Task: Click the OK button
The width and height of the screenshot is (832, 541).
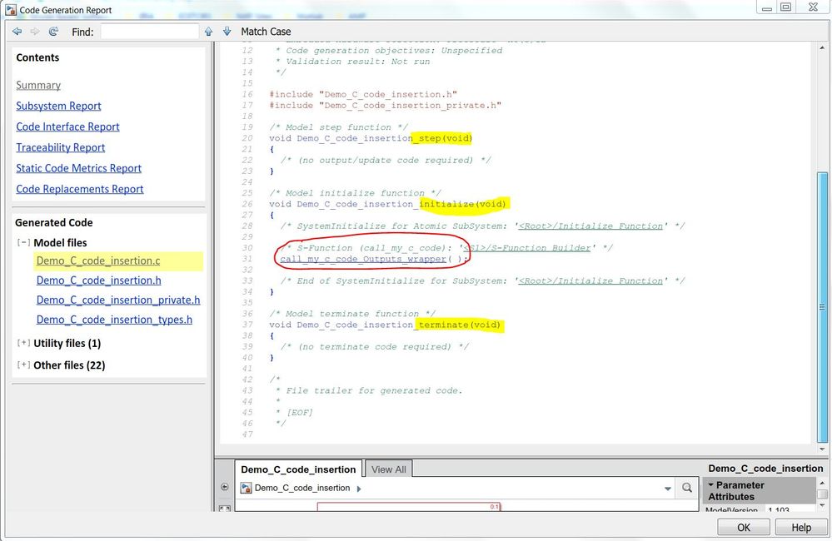Action: tap(744, 527)
